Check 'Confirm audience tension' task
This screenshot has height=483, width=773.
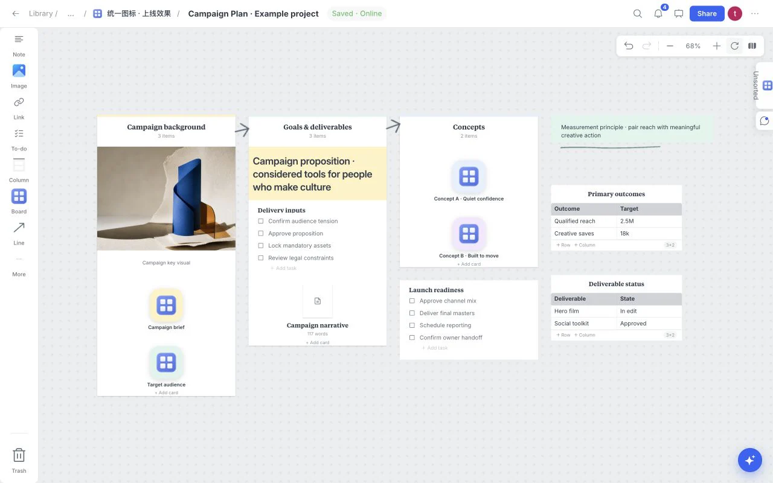pos(261,221)
